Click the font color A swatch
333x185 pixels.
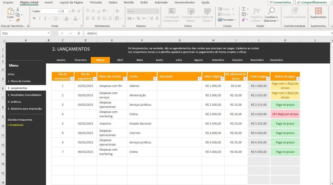pyautogui.click(x=75, y=18)
